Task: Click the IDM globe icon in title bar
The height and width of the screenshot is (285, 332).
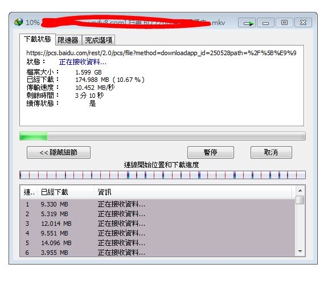Action: click(x=19, y=22)
